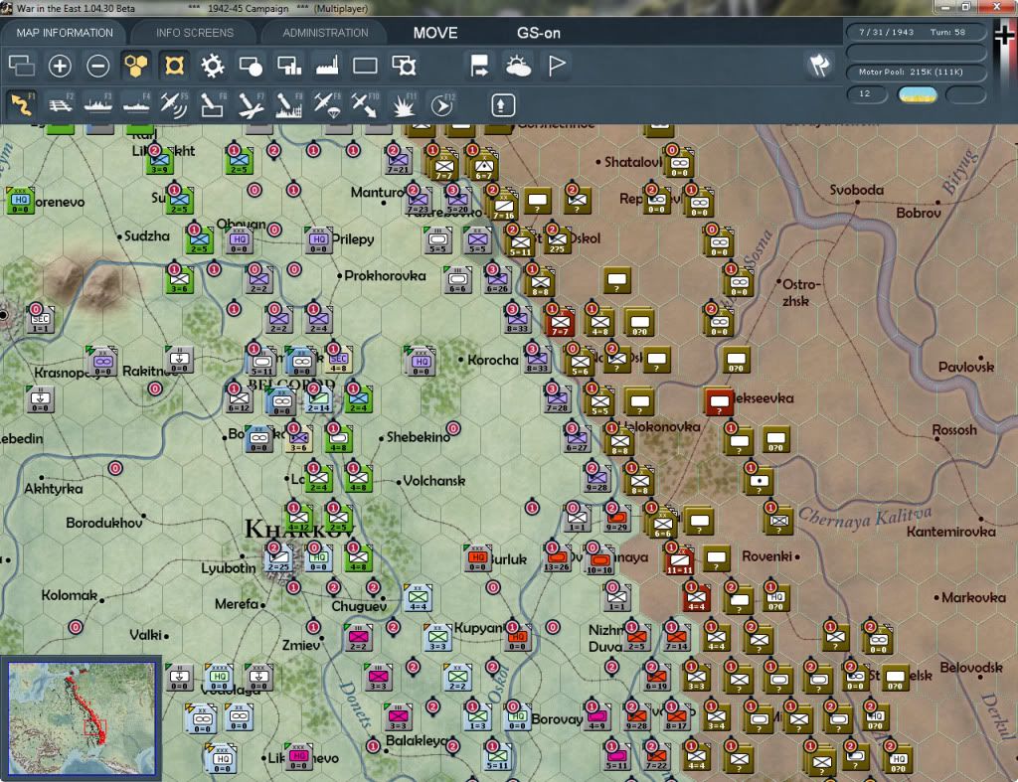
Task: Click the white gear icon in the toolbar
Action: coord(213,66)
